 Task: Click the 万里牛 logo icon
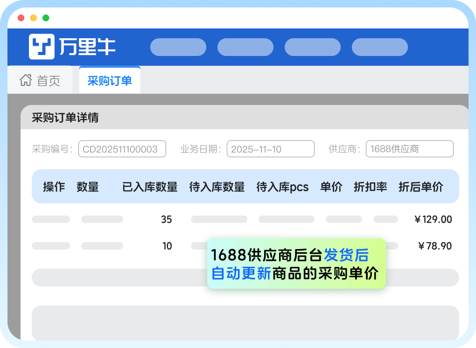42,47
